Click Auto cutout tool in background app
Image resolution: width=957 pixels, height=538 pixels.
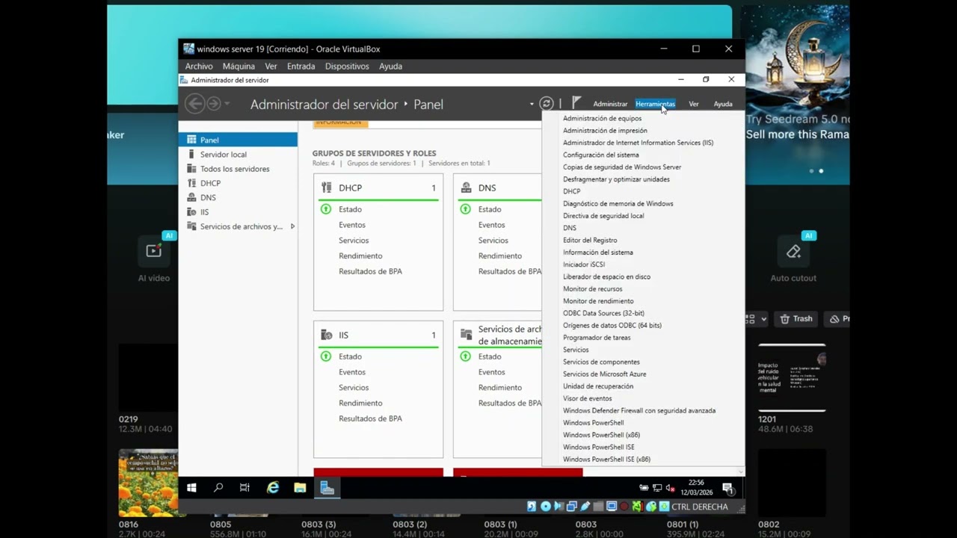[793, 259]
